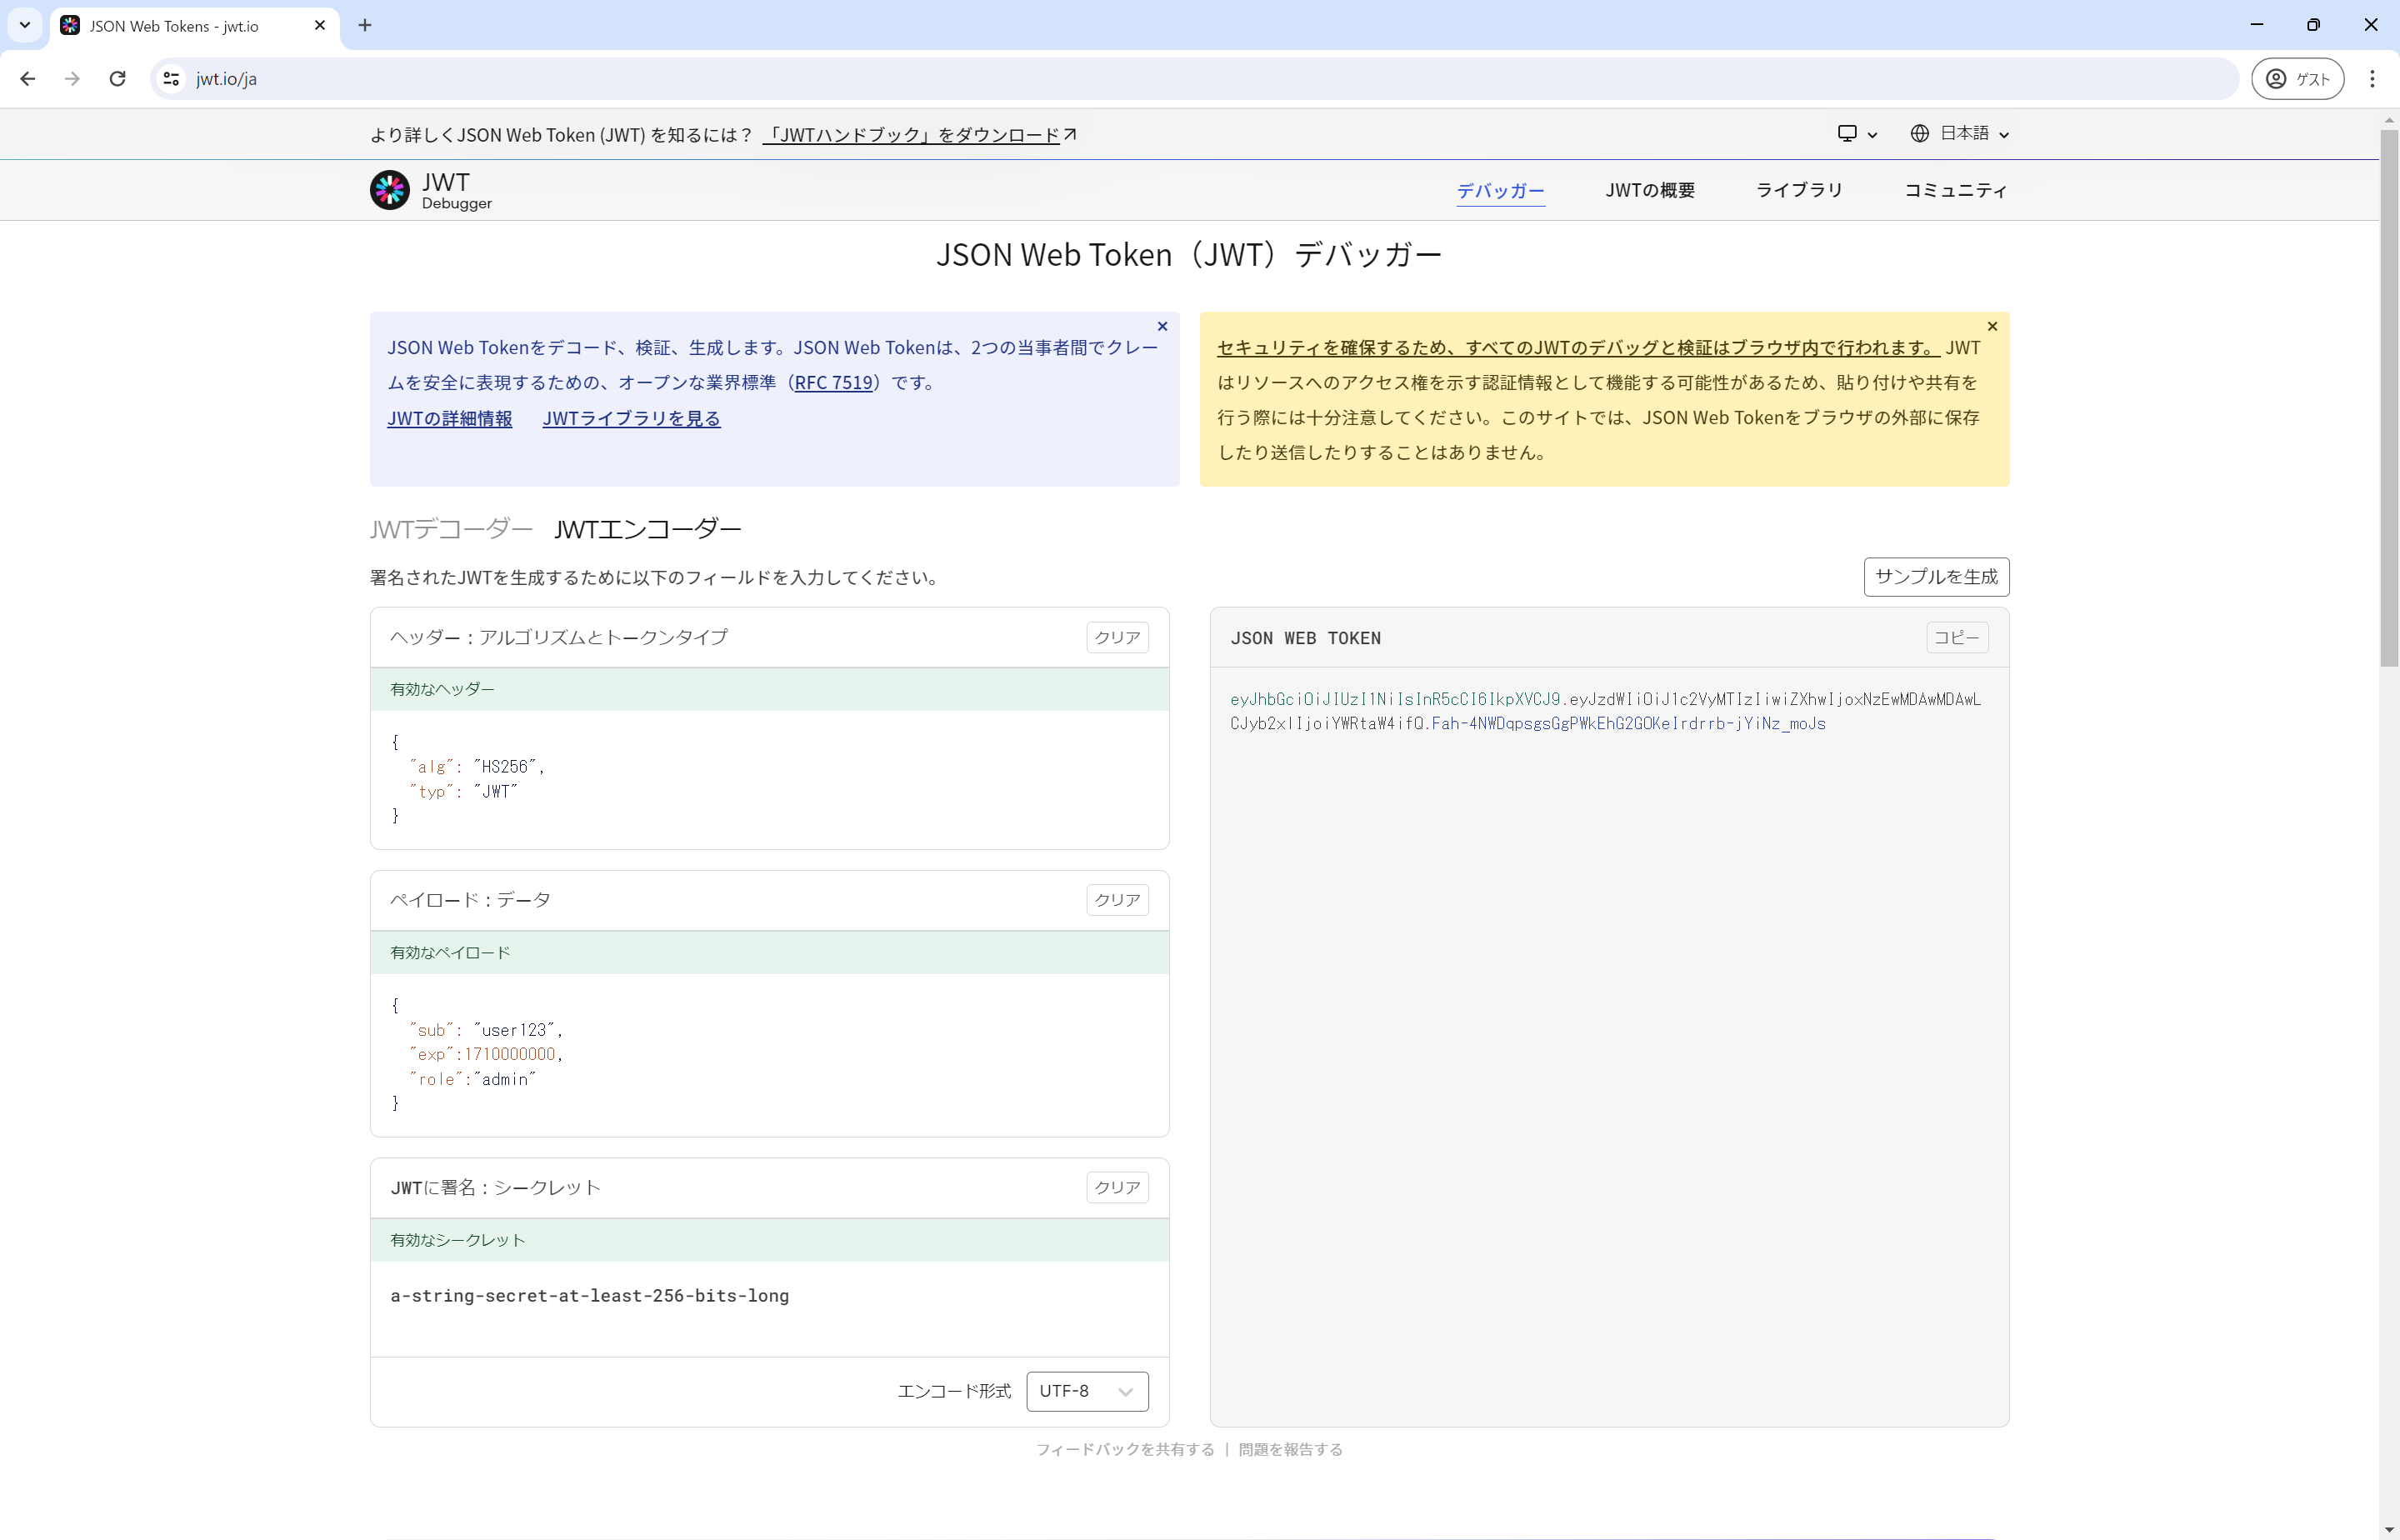Click the globe language icon
This screenshot has width=2400, height=1540.
point(1919,134)
